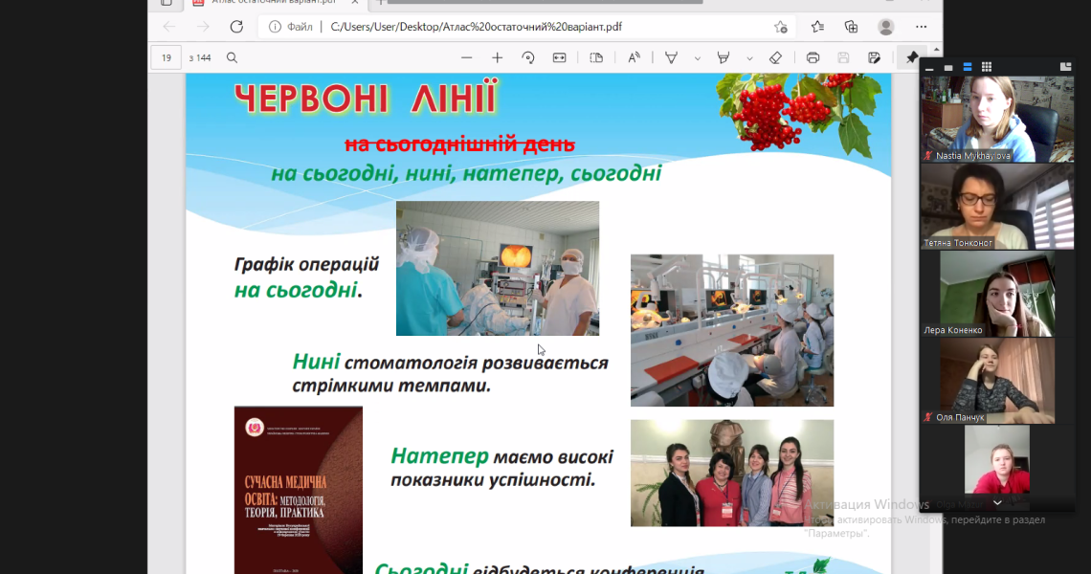1091x574 pixels.
Task: Show more participants with the down chevron
Action: tap(997, 502)
